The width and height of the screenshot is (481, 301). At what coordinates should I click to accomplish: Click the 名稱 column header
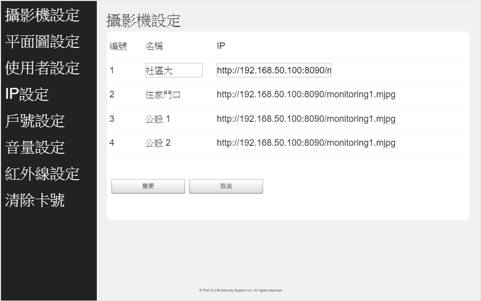point(154,46)
